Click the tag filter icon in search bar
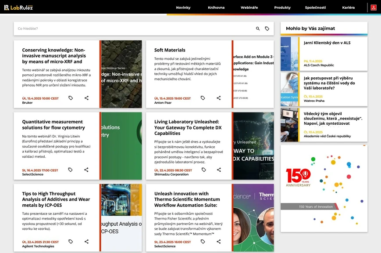The image size is (381, 253). tap(267, 29)
